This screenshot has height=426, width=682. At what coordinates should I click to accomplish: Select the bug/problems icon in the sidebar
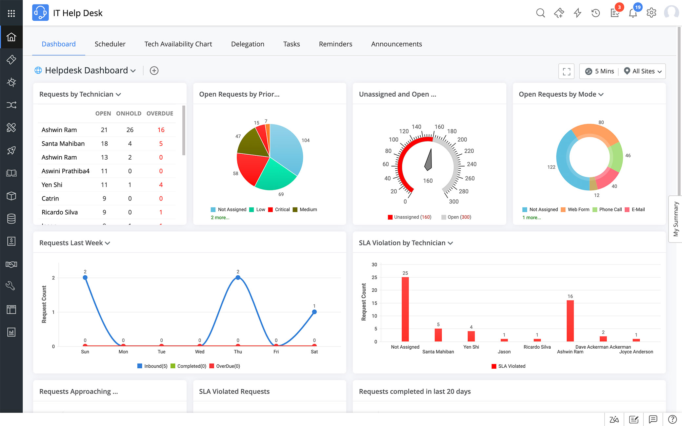point(11,83)
